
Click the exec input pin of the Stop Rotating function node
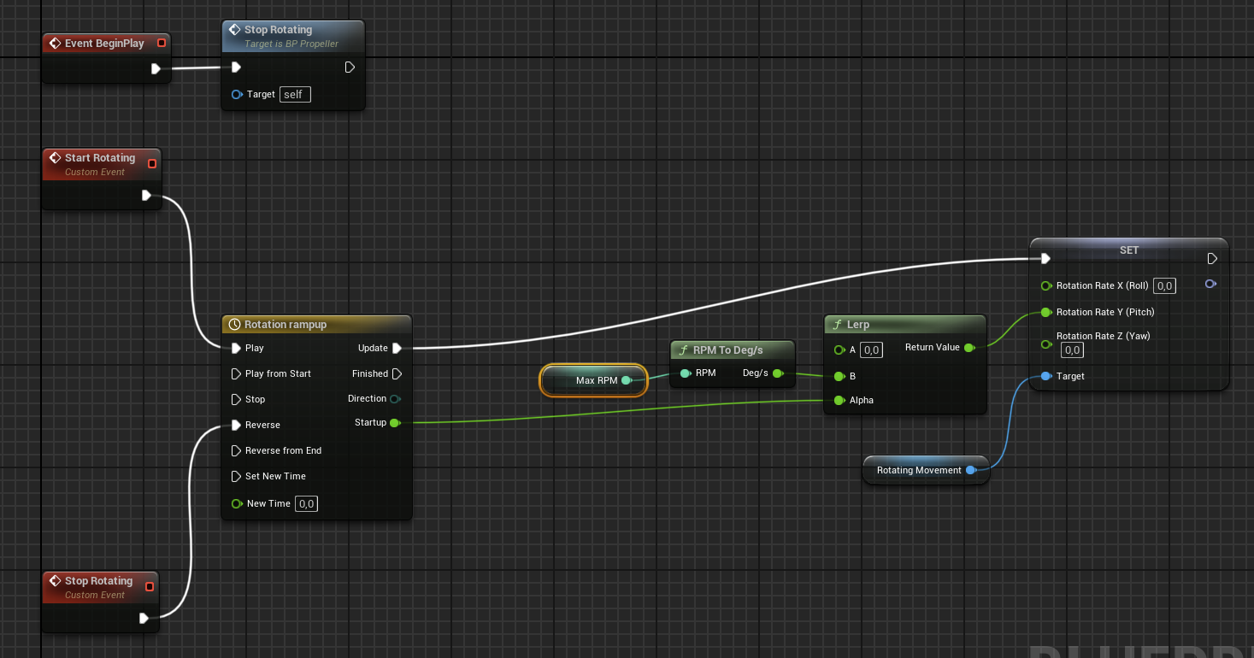coord(237,68)
